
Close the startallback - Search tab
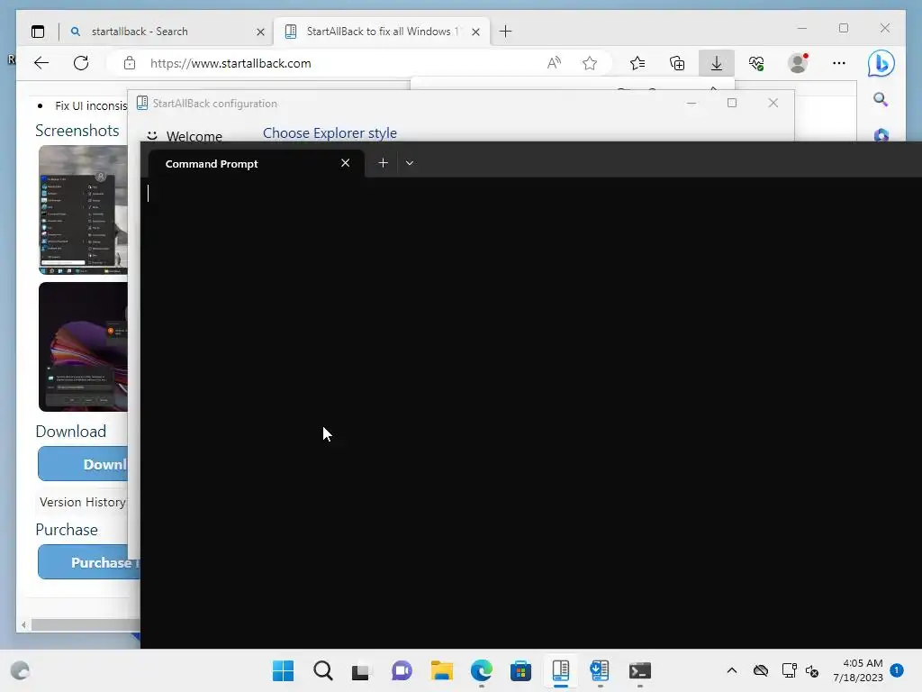[260, 32]
